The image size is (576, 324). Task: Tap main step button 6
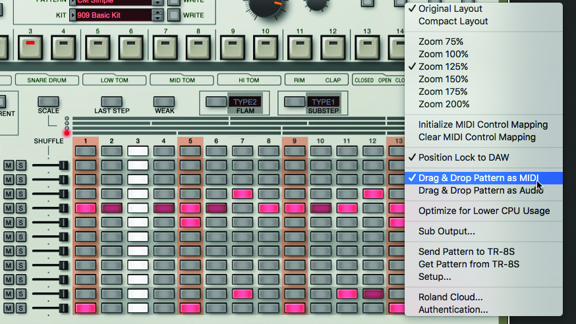[130, 47]
